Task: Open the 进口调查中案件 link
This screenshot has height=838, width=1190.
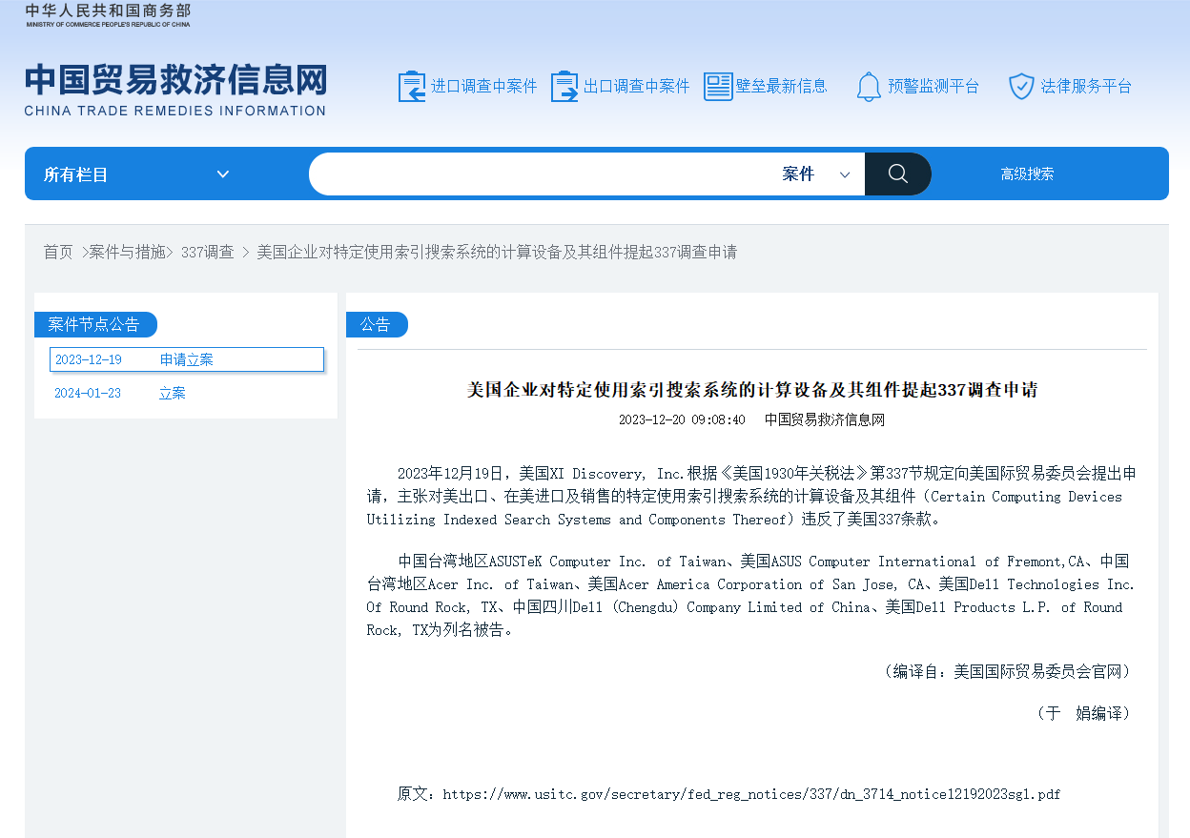Action: [x=484, y=86]
